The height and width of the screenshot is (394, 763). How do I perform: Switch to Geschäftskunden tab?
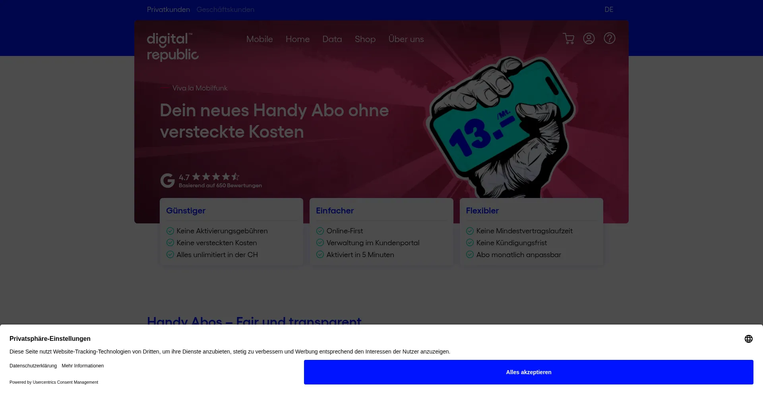coord(225,10)
